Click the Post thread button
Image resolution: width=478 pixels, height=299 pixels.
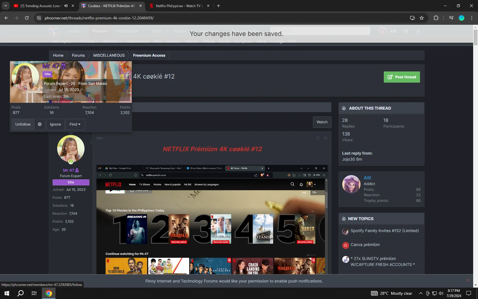point(402,77)
